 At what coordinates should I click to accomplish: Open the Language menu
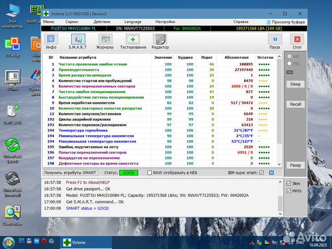(x=133, y=22)
